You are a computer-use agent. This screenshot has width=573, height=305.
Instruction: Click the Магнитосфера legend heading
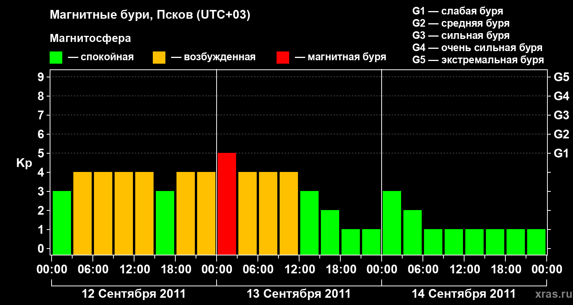pos(91,39)
